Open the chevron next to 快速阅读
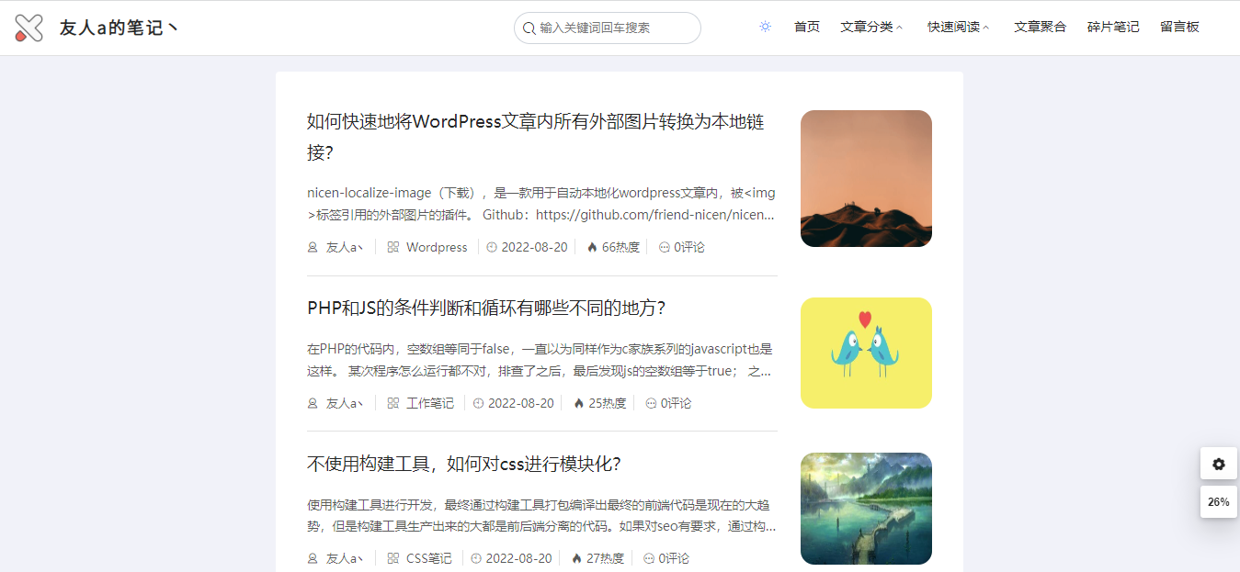 [x=986, y=28]
